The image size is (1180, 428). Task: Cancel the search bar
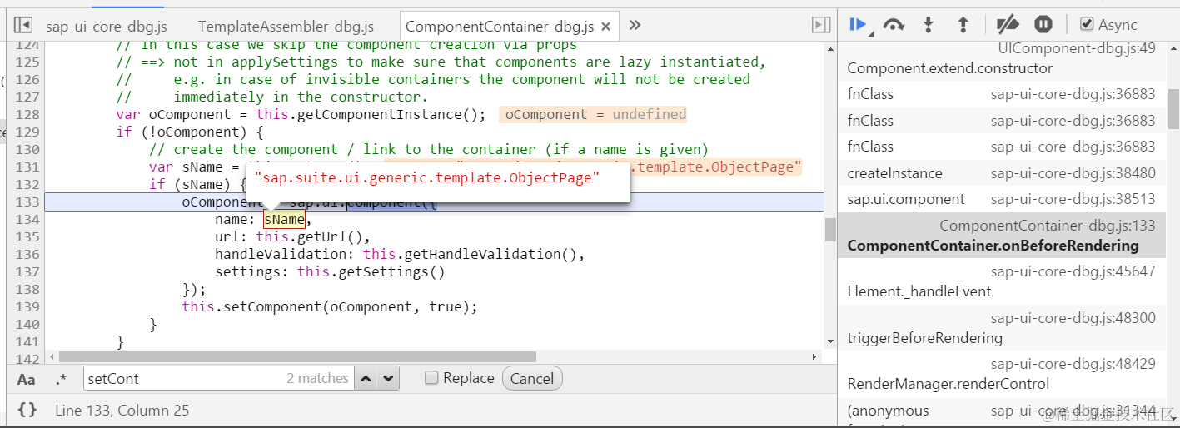point(532,378)
